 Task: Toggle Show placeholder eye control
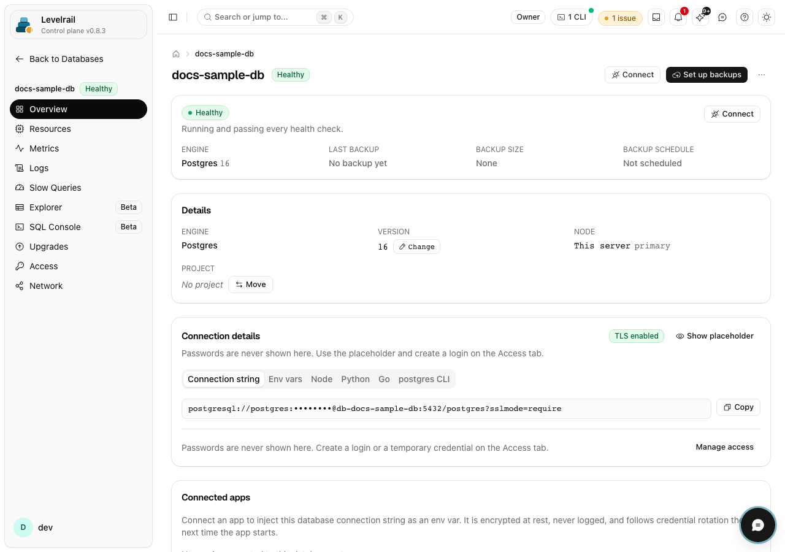pos(715,336)
